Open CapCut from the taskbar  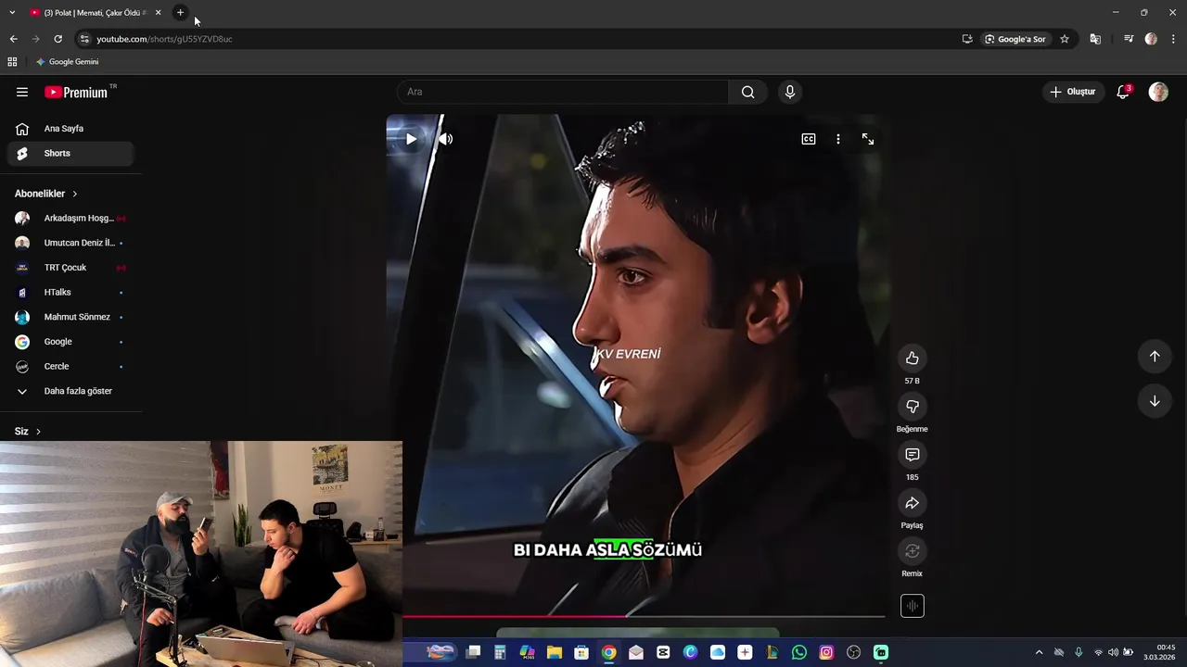[x=663, y=652]
